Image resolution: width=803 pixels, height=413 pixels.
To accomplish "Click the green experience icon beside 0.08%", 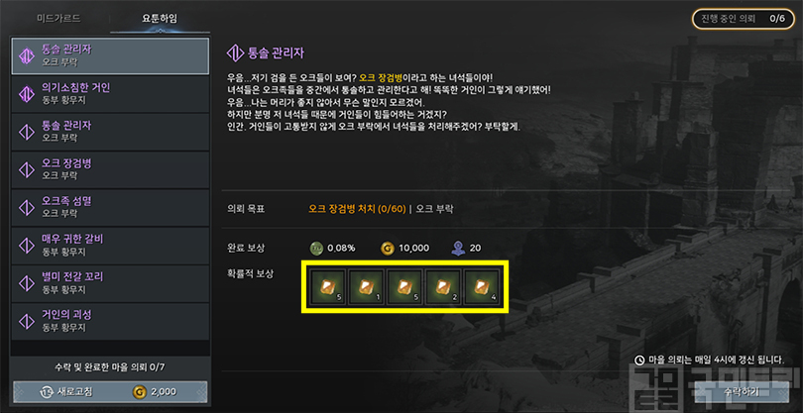I will coord(316,249).
